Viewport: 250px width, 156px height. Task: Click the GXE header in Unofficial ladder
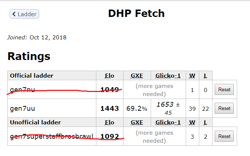point(137,123)
